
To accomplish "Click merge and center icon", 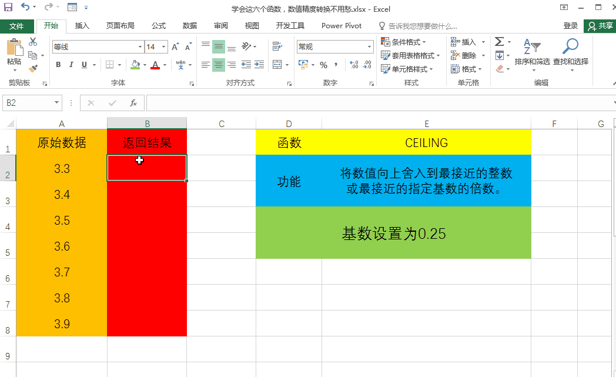I will pos(277,65).
